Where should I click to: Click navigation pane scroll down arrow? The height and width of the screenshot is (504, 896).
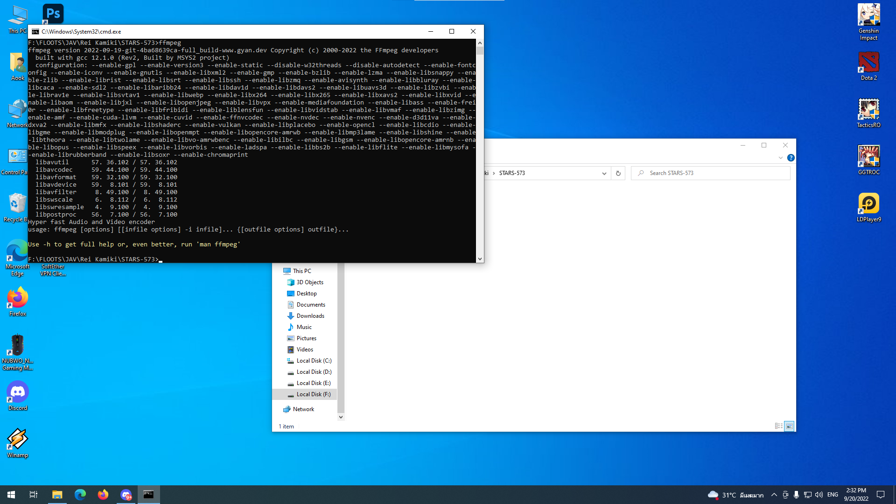tap(341, 417)
